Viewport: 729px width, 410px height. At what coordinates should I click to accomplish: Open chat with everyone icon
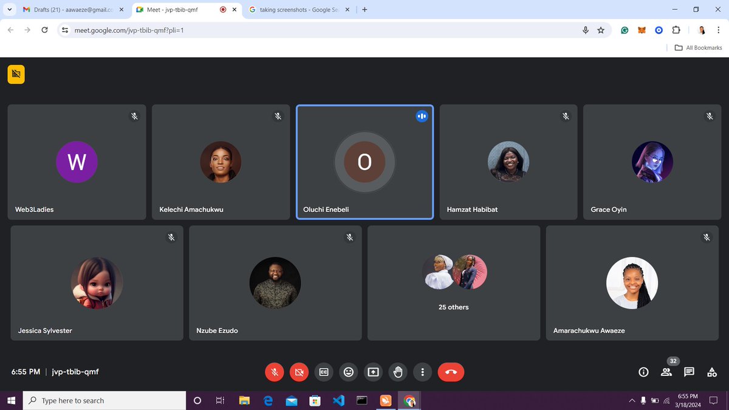coord(689,372)
